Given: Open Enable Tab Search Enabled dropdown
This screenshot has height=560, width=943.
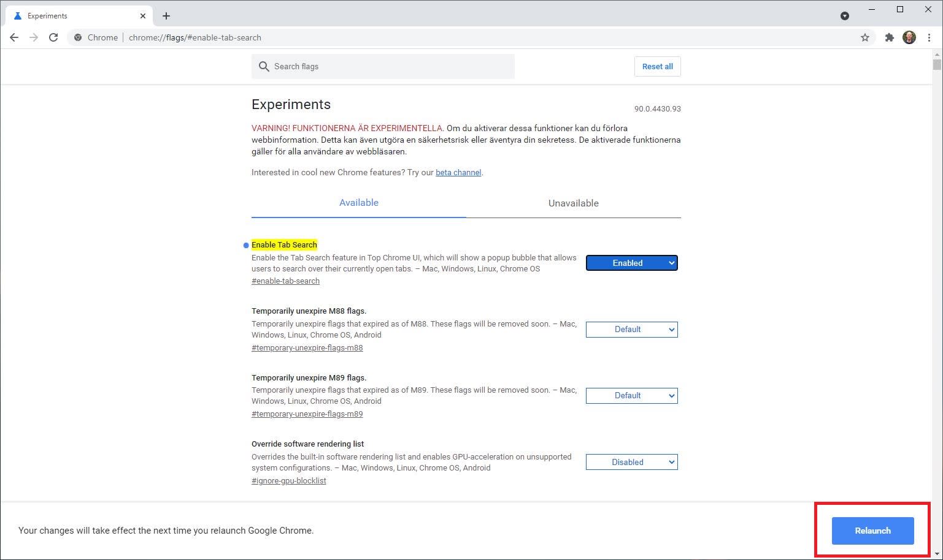Looking at the screenshot, I should click(632, 263).
